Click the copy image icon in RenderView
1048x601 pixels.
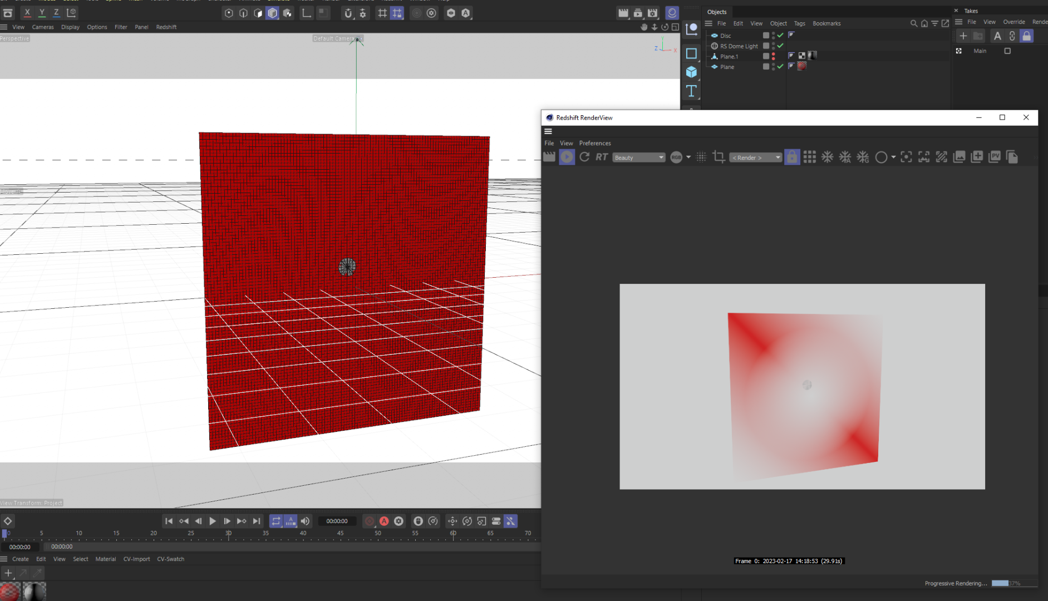click(x=1012, y=157)
